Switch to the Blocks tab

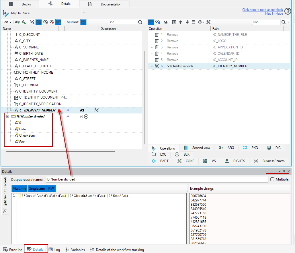coord(20,4)
